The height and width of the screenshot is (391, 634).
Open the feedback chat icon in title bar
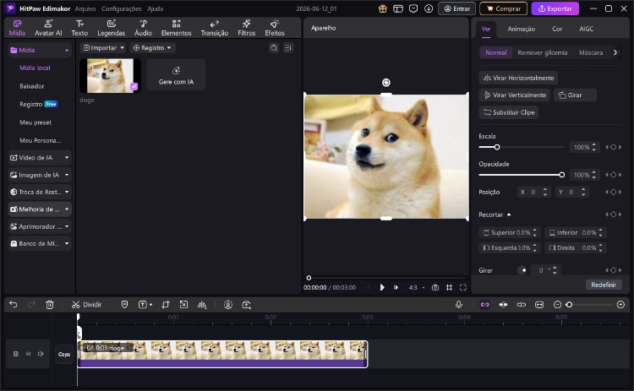point(413,8)
